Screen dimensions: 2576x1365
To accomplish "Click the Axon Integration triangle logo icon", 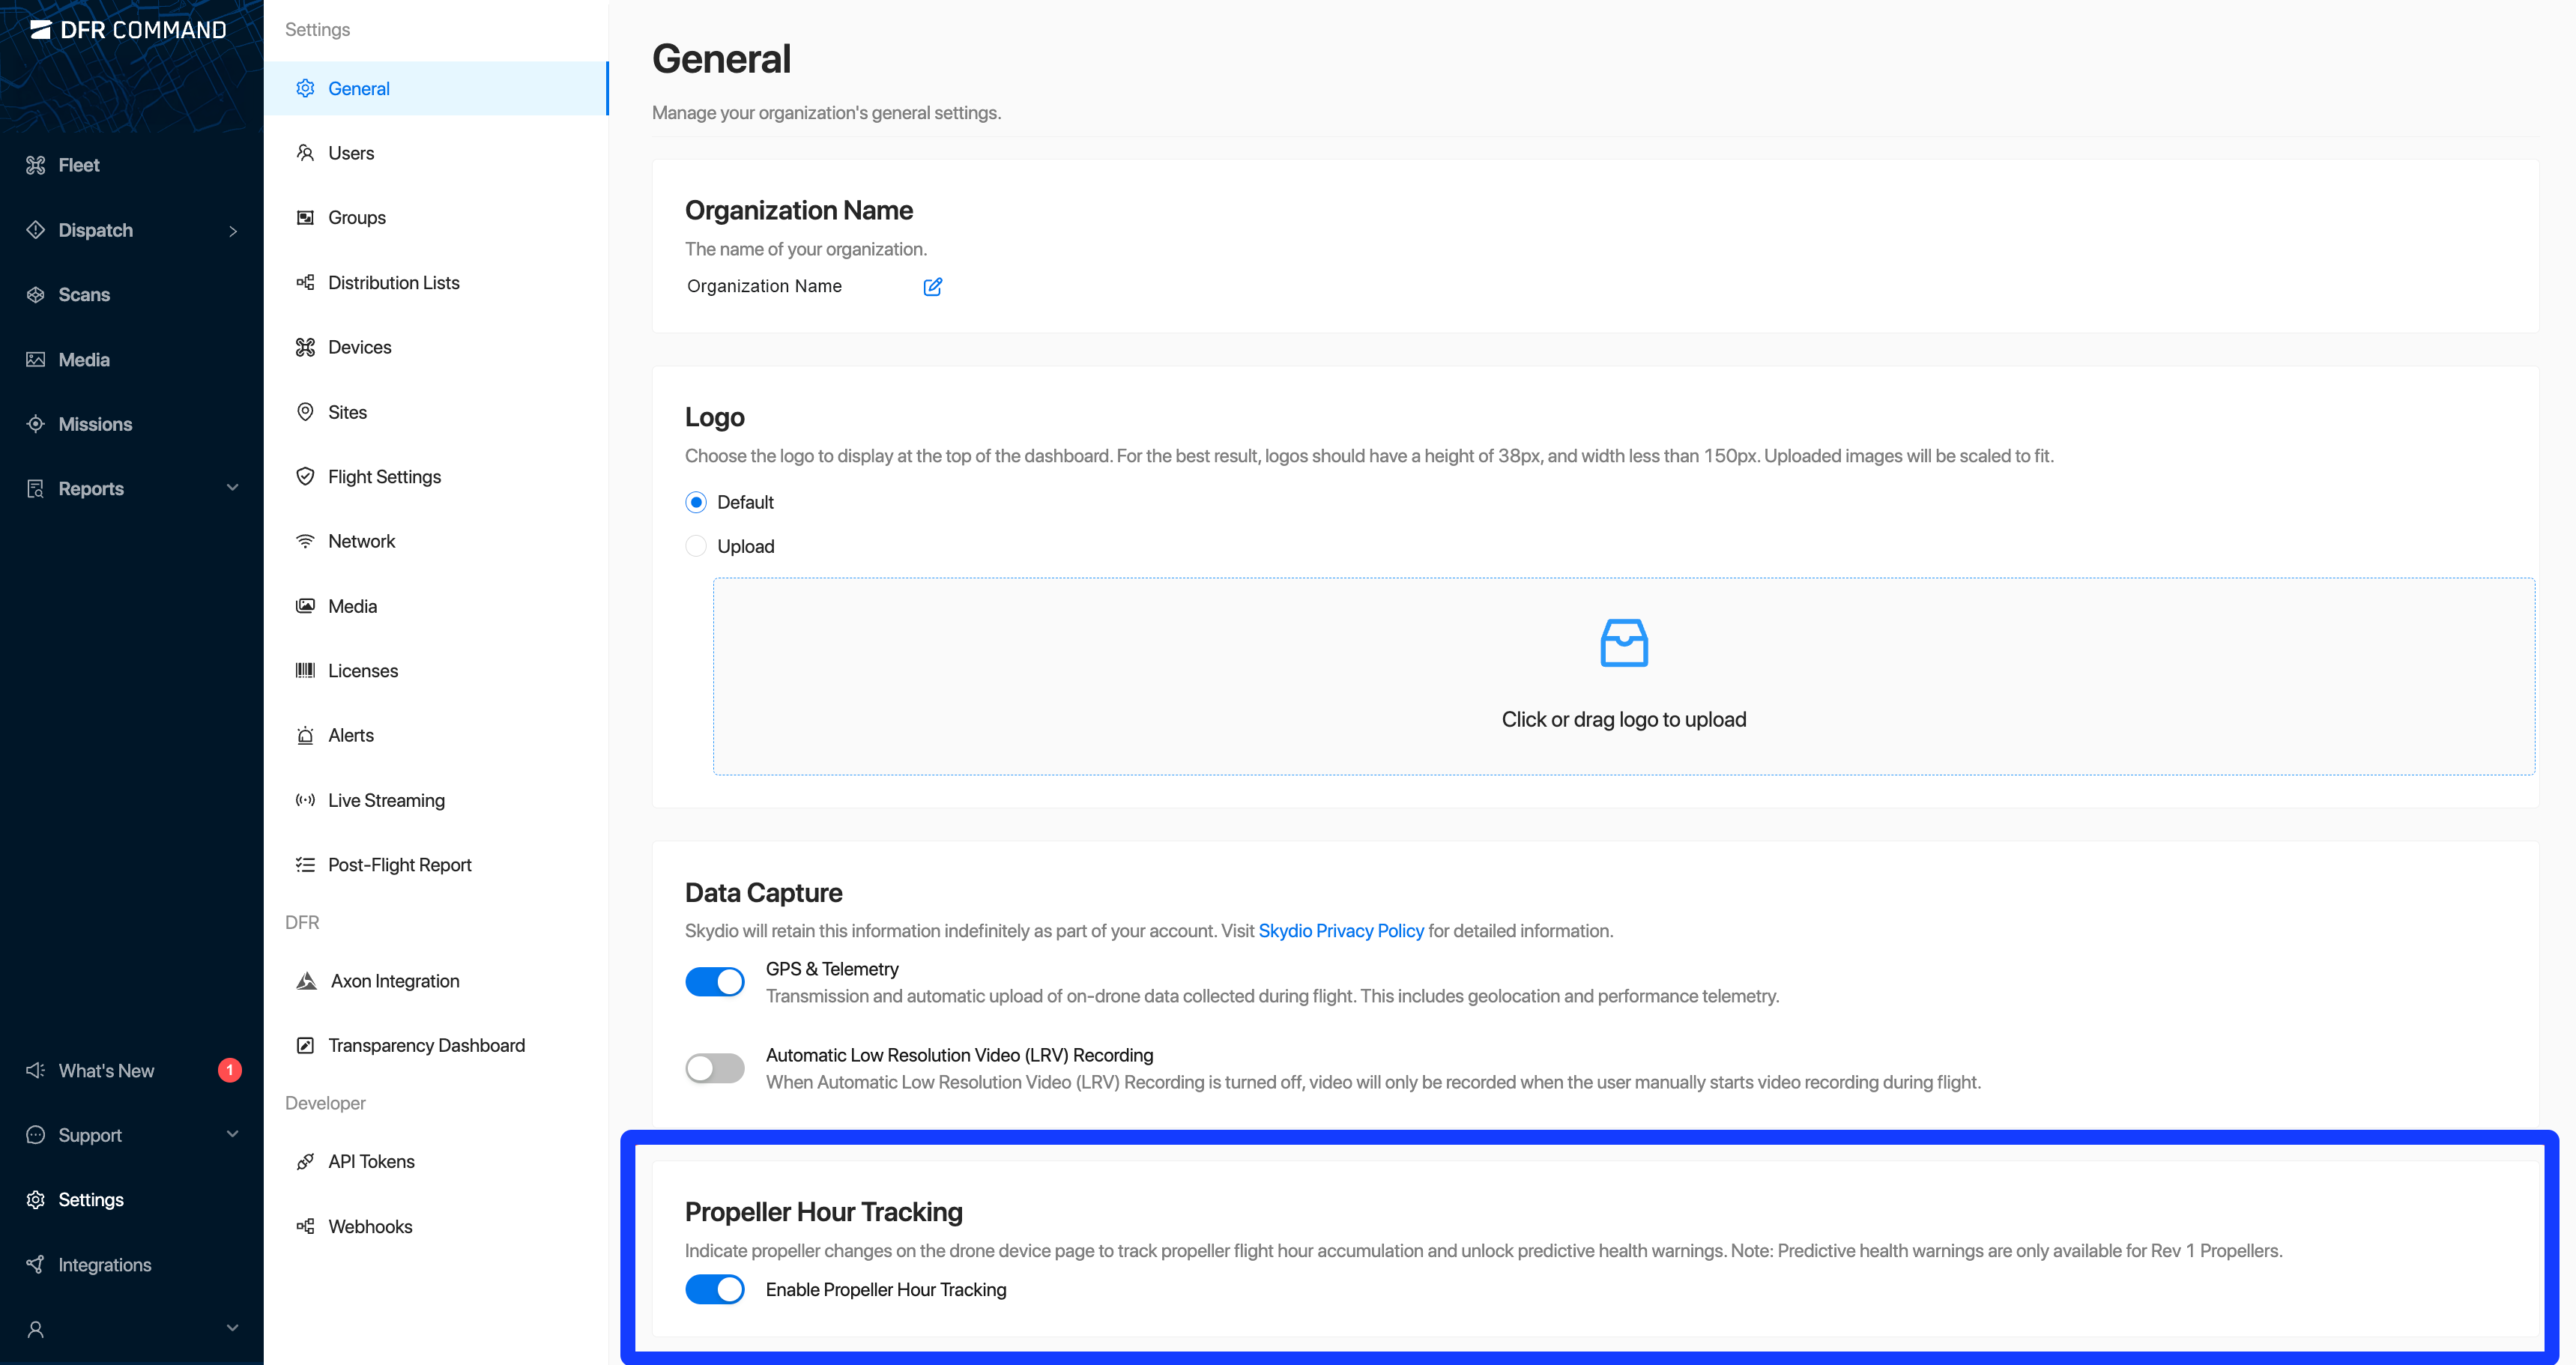I will 306,981.
